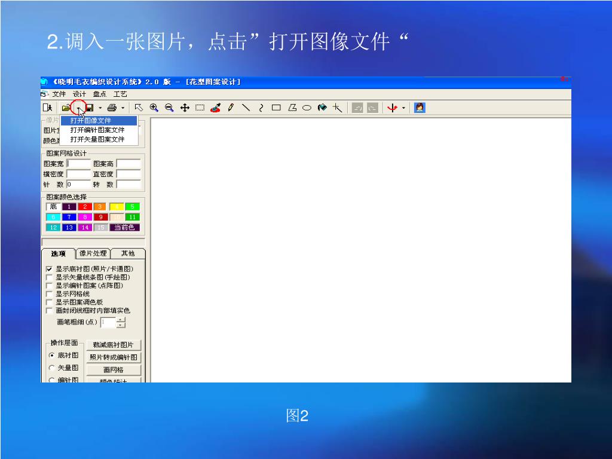Click the person portrait icon in the toolbar

pos(420,108)
